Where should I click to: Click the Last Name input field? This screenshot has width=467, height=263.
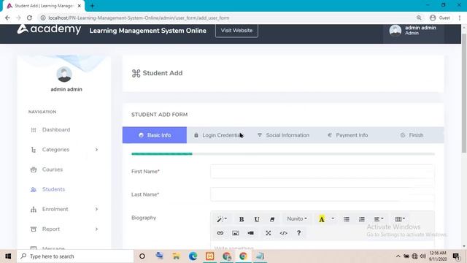[x=323, y=194]
